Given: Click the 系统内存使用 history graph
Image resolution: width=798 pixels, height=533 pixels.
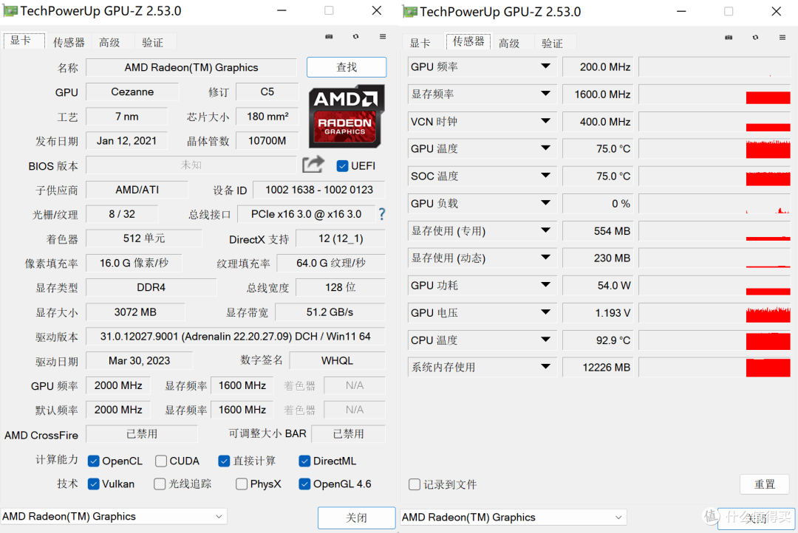Looking at the screenshot, I should click(x=715, y=367).
